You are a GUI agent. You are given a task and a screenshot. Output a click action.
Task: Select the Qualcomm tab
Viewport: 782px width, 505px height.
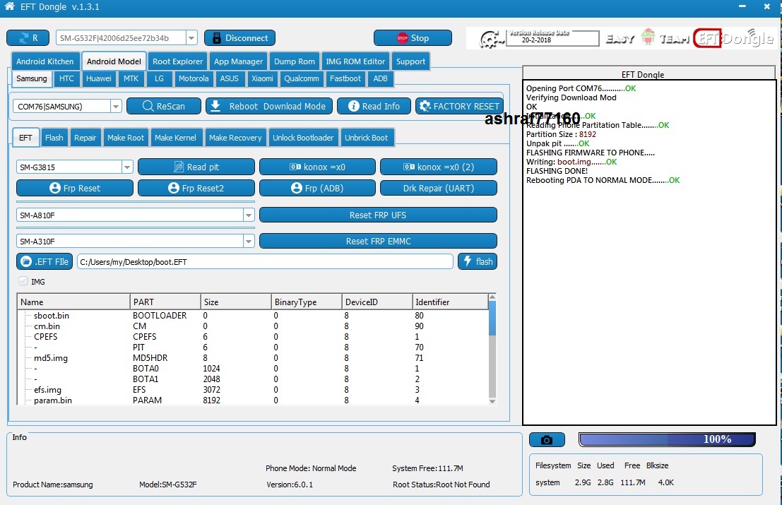click(x=302, y=79)
